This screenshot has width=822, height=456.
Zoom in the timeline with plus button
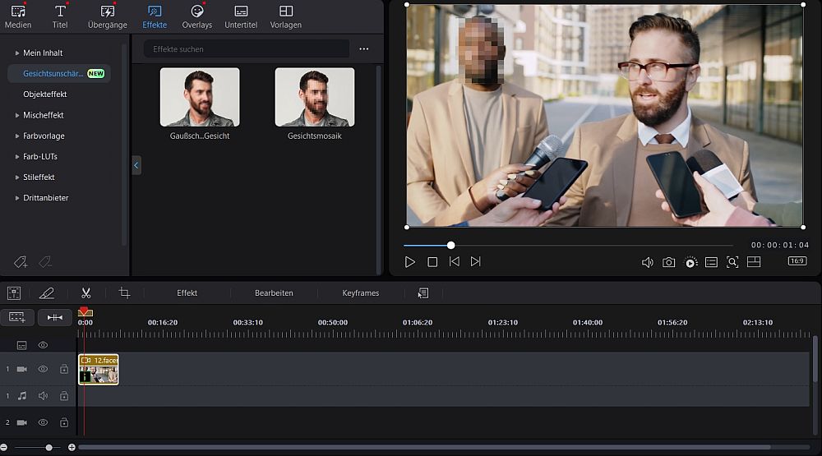72,447
